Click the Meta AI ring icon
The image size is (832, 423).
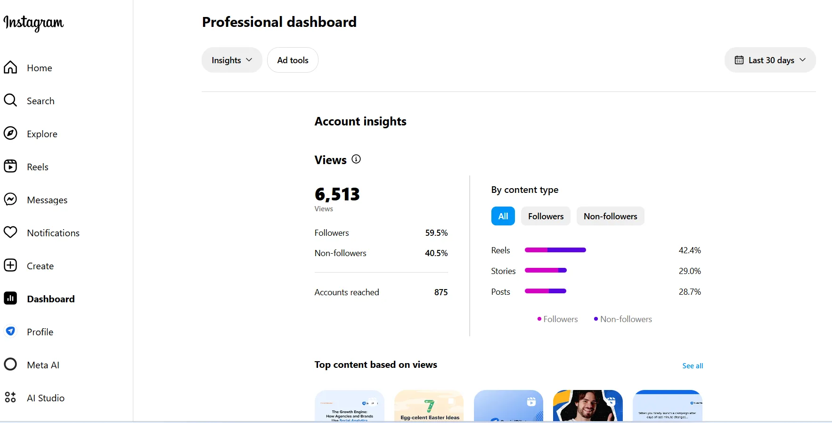(x=10, y=365)
